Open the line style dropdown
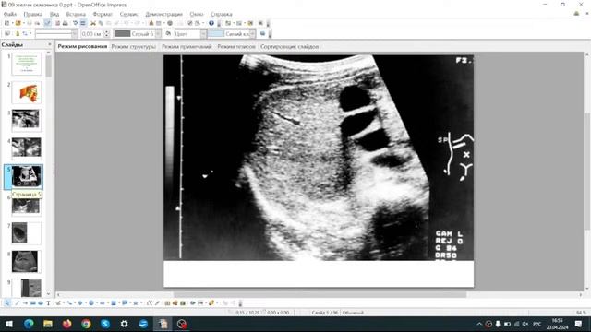Screen dimensions: 591x332 pos(75,33)
